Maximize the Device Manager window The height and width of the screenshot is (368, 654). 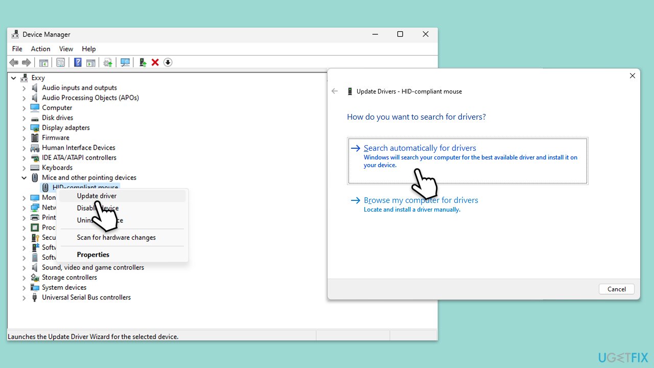tap(400, 34)
